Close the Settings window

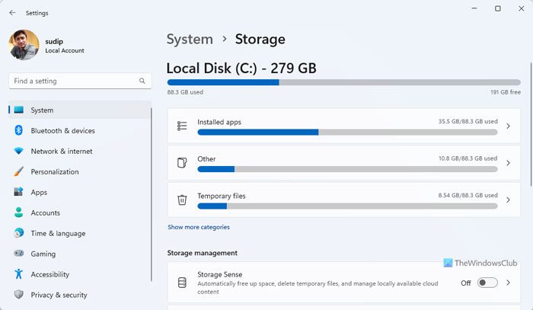[x=521, y=8]
